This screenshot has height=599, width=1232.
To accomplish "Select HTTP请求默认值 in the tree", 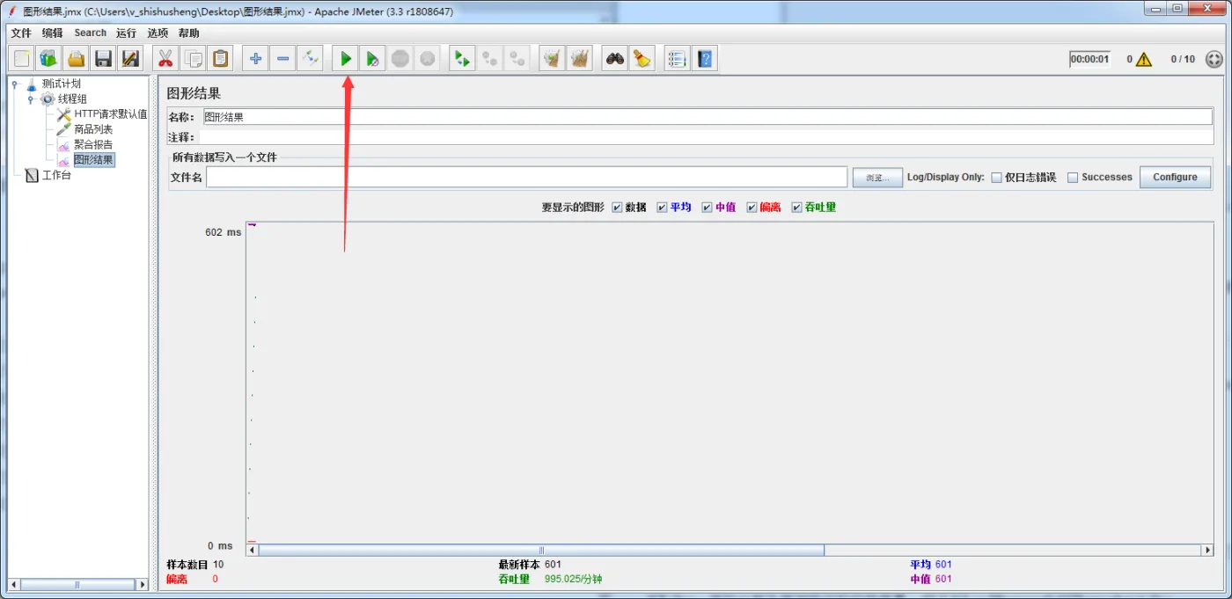I will [110, 114].
